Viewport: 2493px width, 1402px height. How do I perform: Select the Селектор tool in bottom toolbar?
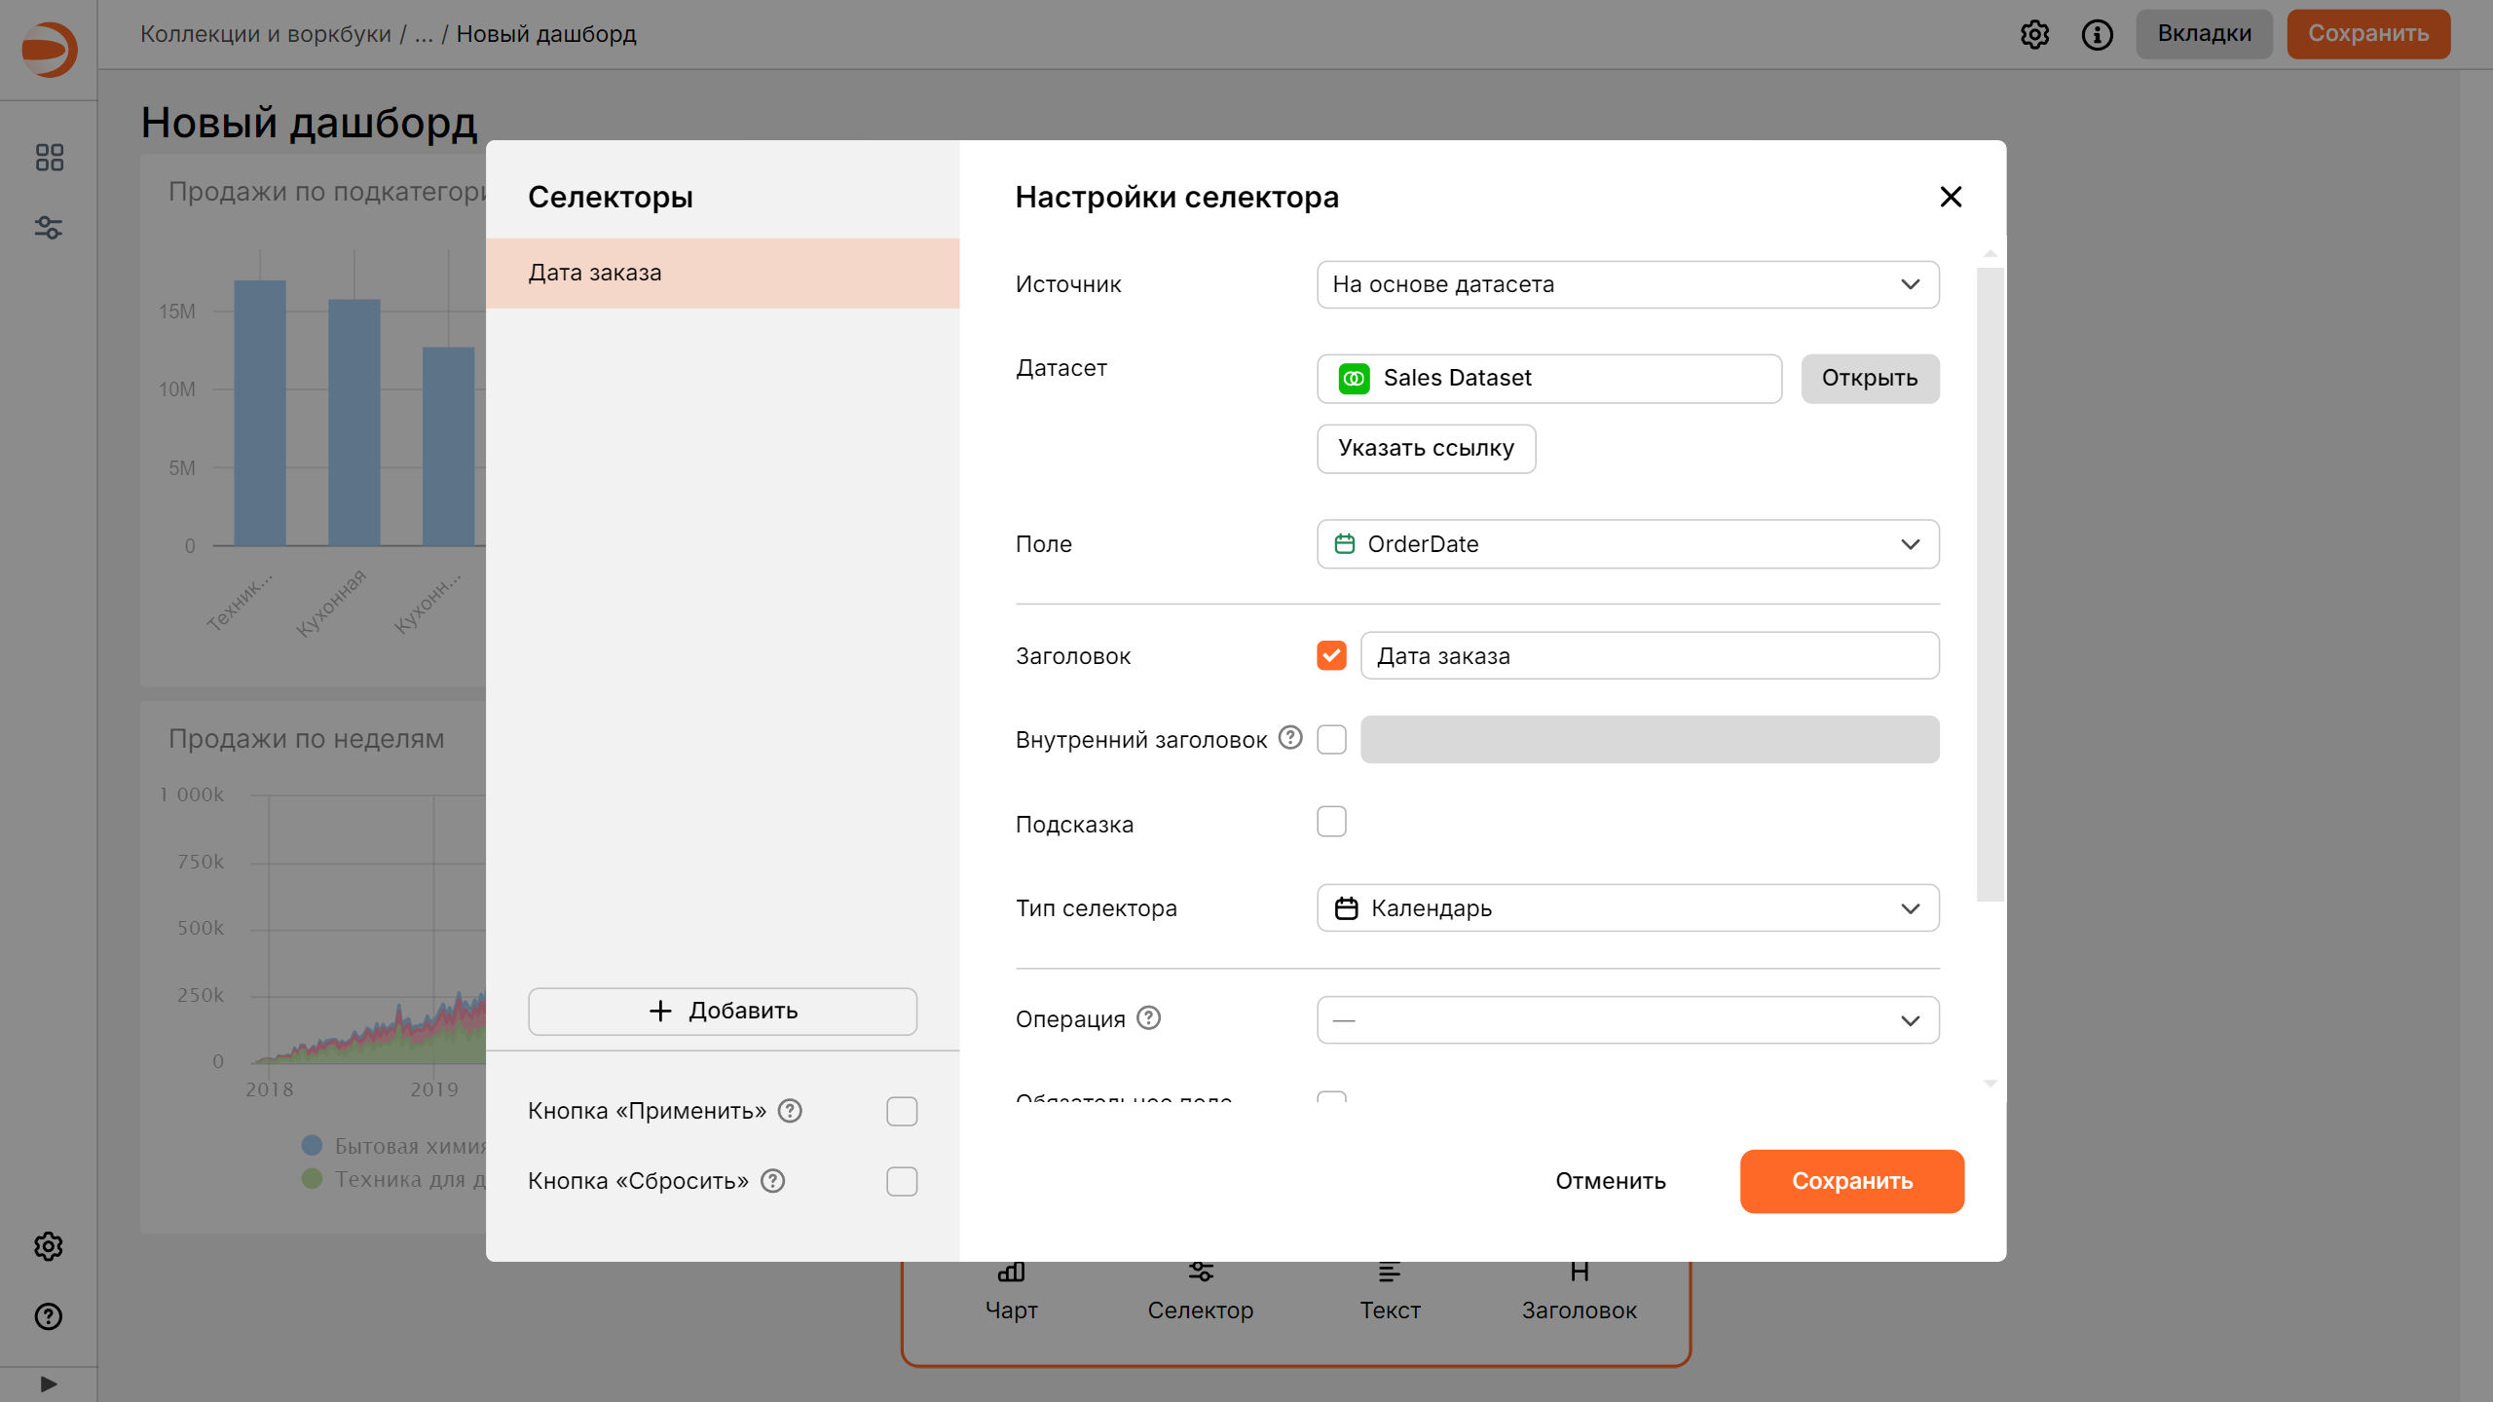1201,1290
